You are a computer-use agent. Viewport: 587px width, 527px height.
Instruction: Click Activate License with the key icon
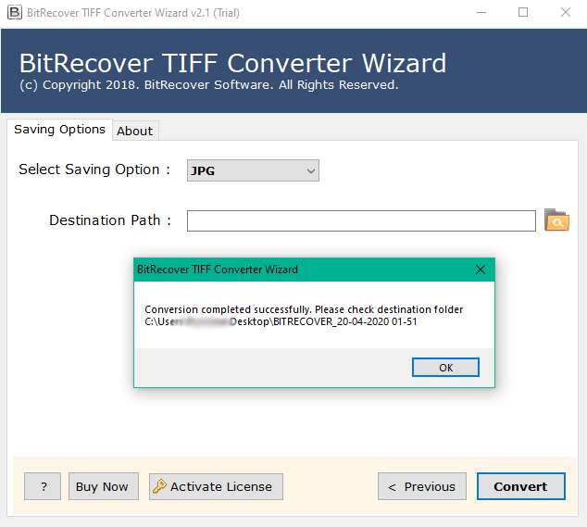(x=216, y=486)
